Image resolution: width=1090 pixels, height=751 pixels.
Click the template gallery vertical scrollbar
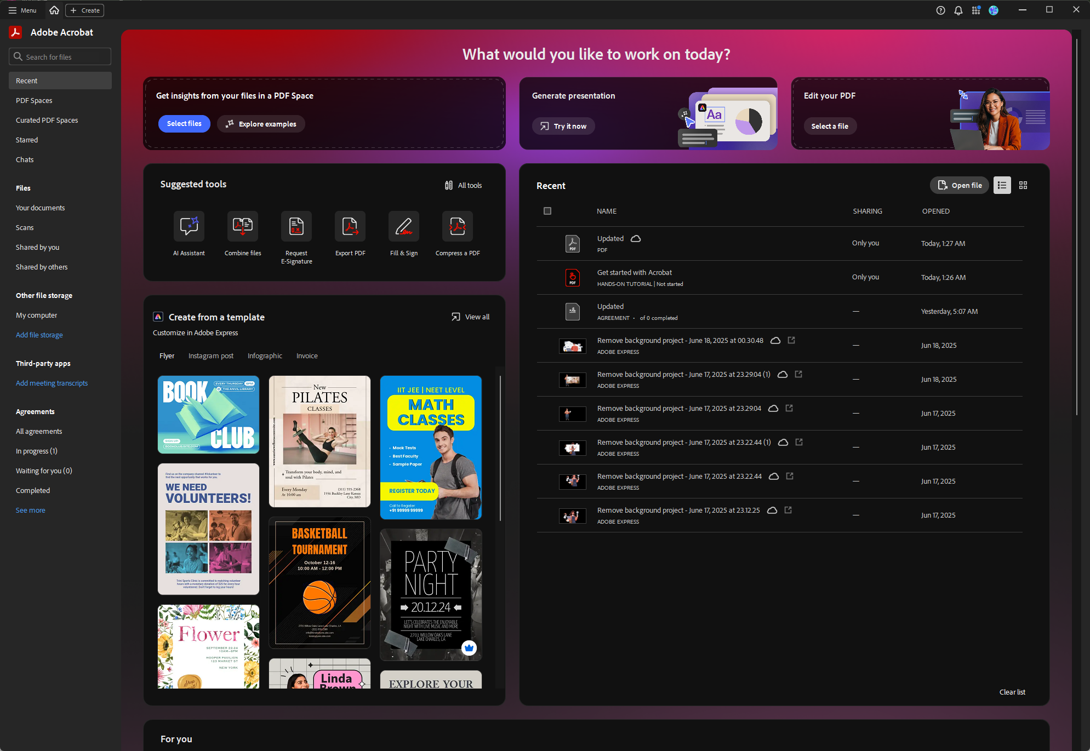tap(500, 448)
